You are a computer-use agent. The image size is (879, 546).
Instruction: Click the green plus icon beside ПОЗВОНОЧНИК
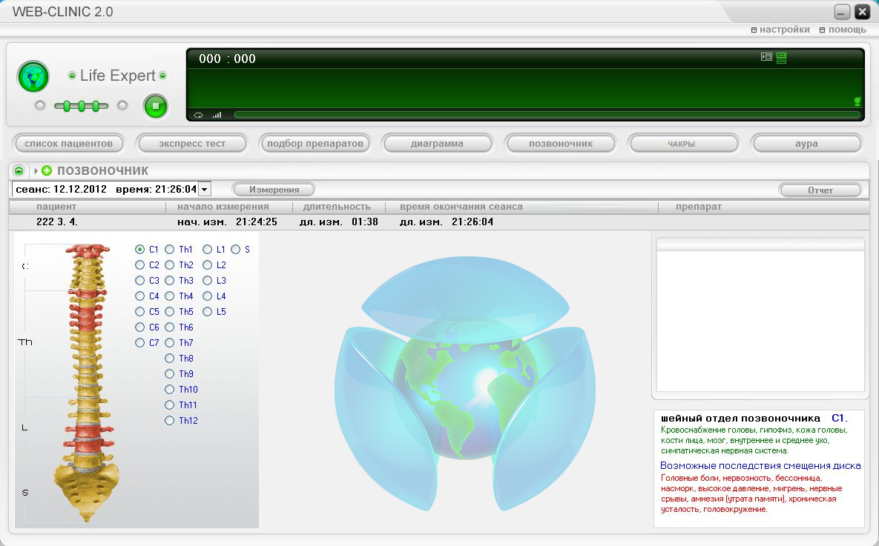(x=47, y=171)
